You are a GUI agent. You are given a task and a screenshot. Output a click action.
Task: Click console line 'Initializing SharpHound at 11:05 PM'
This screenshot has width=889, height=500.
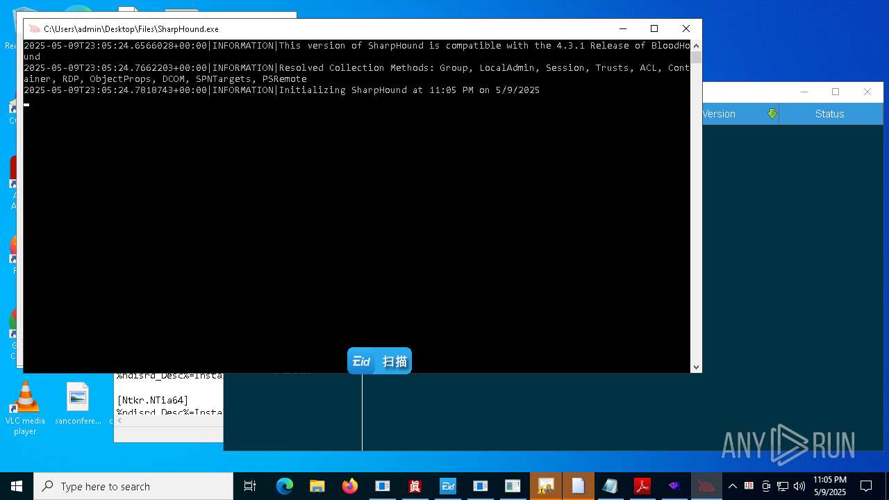pyautogui.click(x=281, y=90)
